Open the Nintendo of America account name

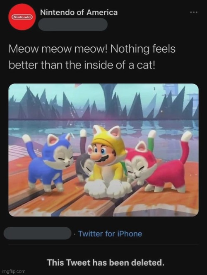click(79, 12)
